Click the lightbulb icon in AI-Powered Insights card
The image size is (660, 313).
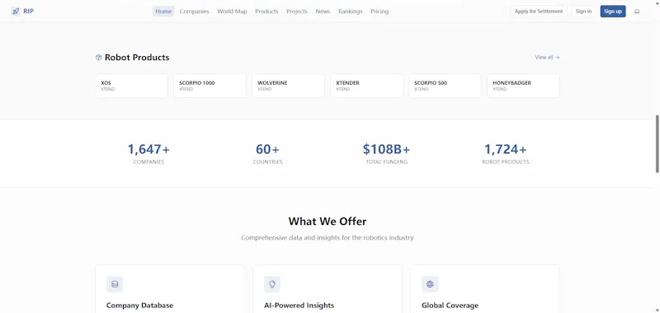[x=272, y=284]
